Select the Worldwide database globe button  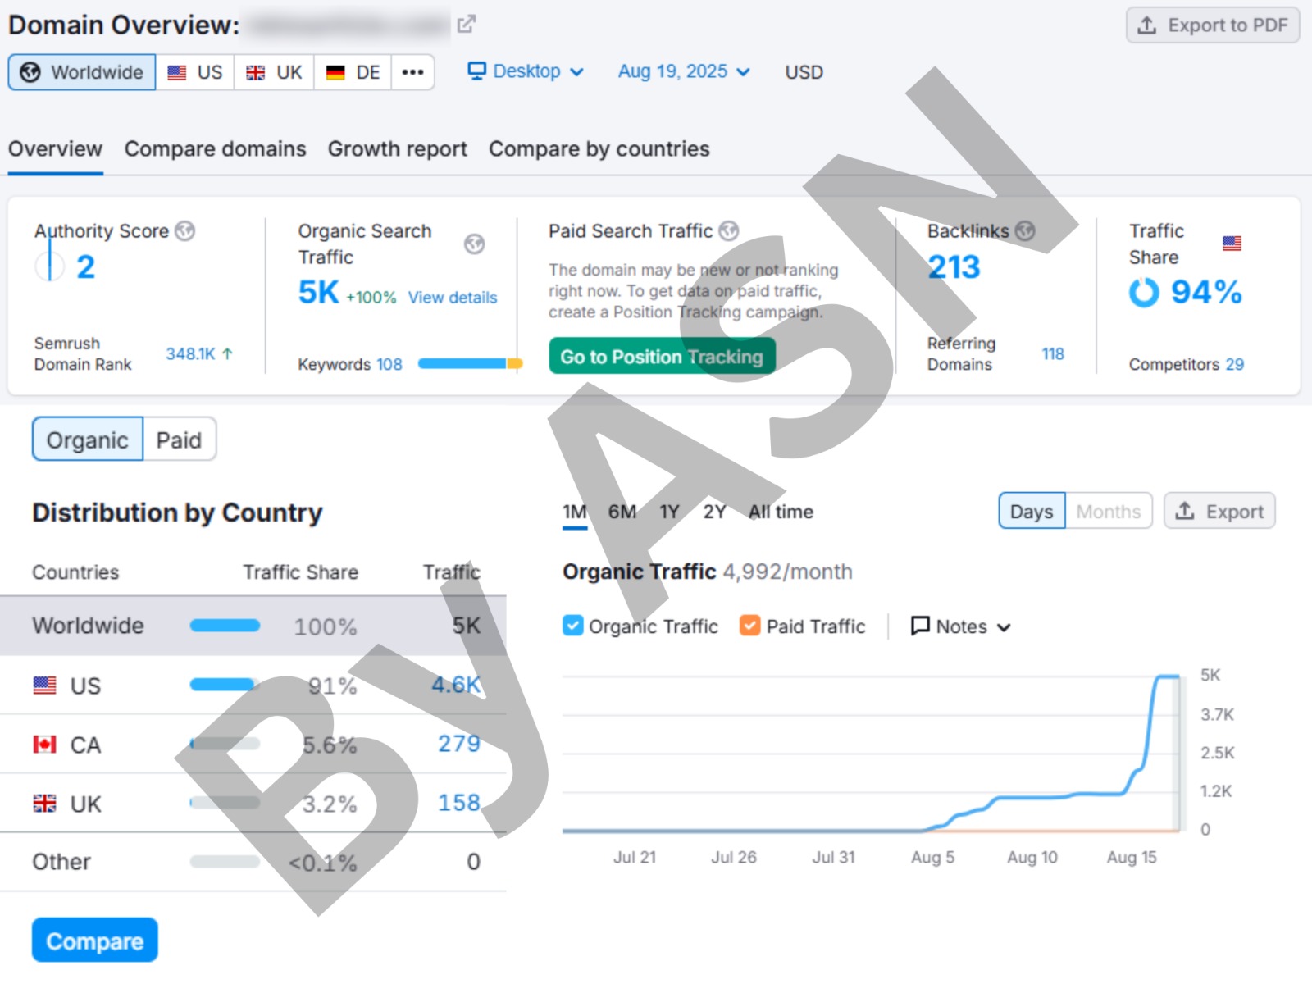[82, 72]
